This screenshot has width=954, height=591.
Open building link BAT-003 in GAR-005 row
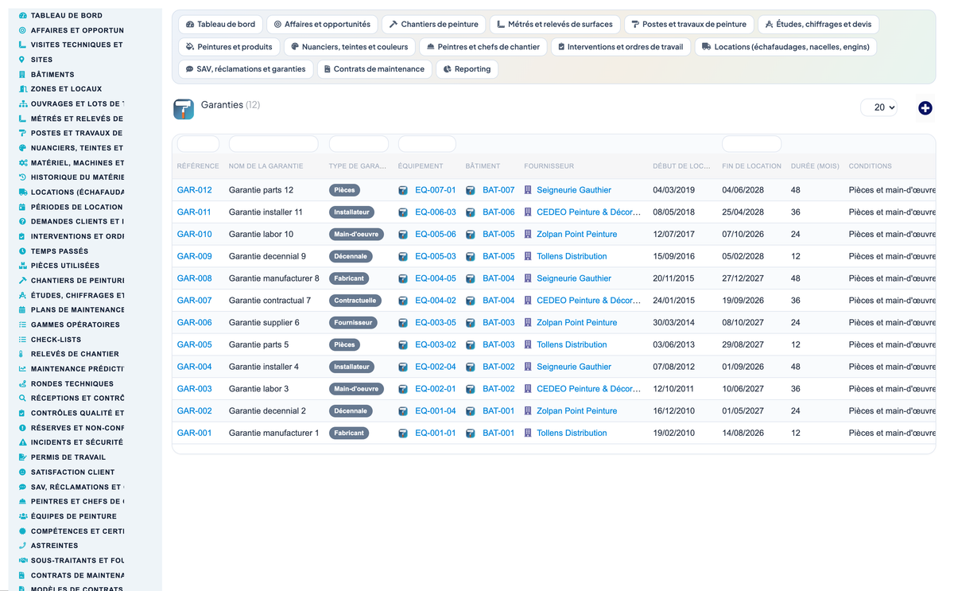[498, 344]
